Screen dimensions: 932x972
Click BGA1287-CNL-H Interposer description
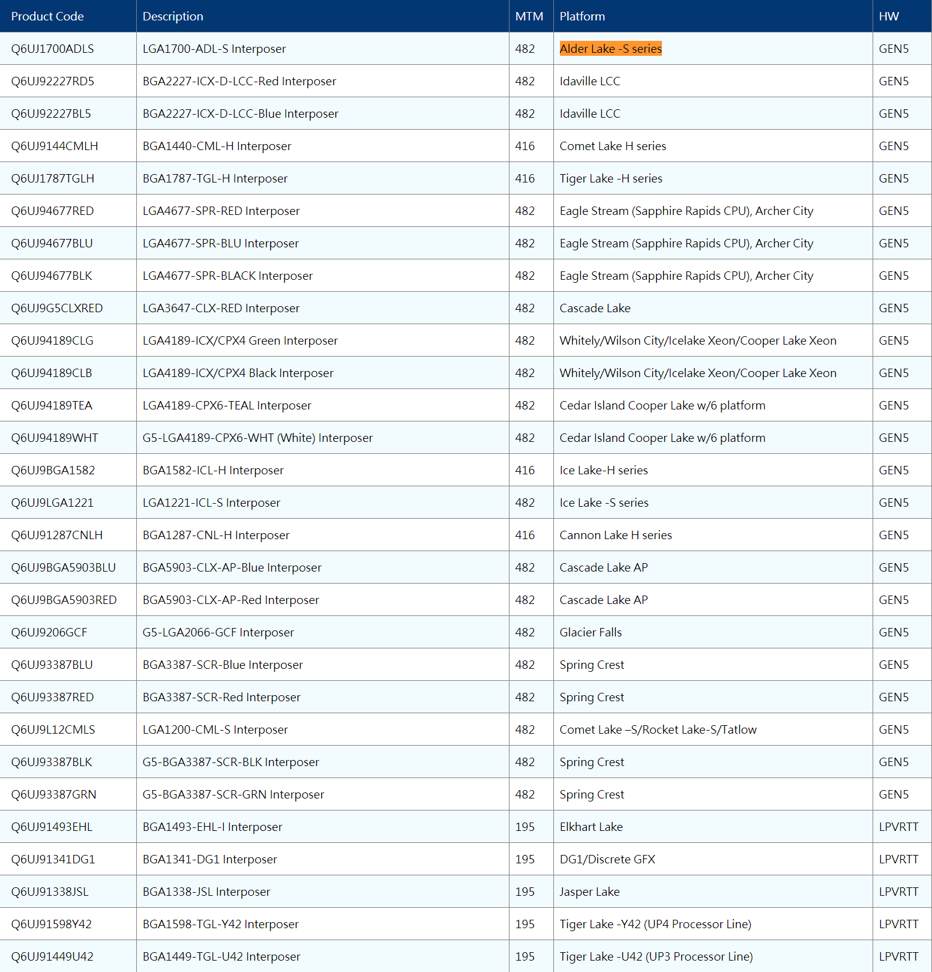tap(216, 535)
